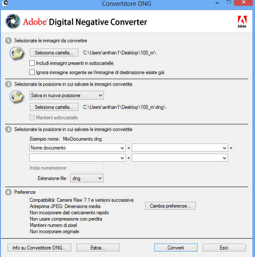Image resolution: width=255 pixels, height=257 pixels.
Task: Click the example name MioDocumento.dng
Action: [x=82, y=139]
